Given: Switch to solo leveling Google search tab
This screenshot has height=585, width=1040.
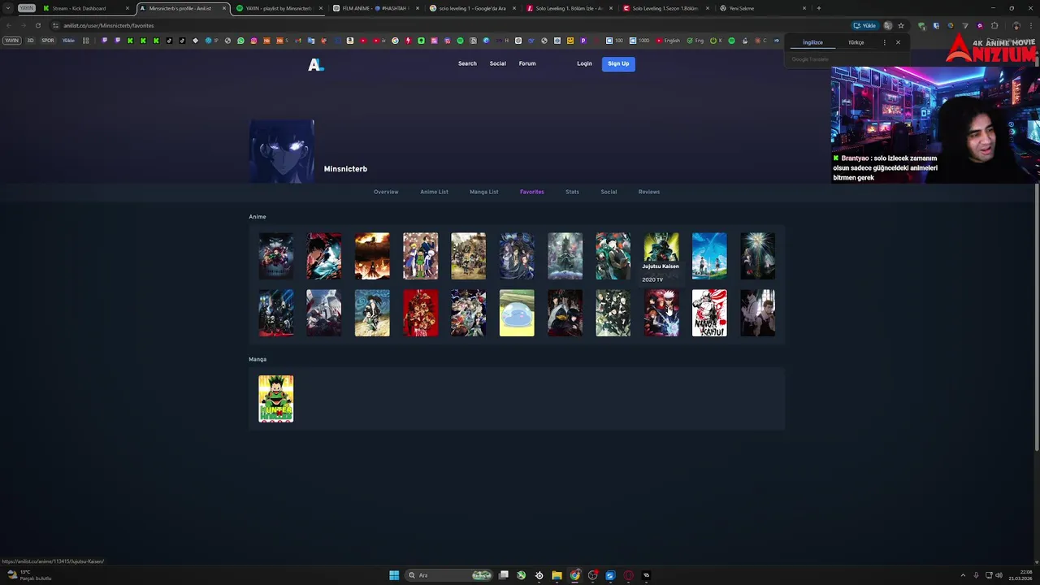Looking at the screenshot, I should (x=471, y=8).
